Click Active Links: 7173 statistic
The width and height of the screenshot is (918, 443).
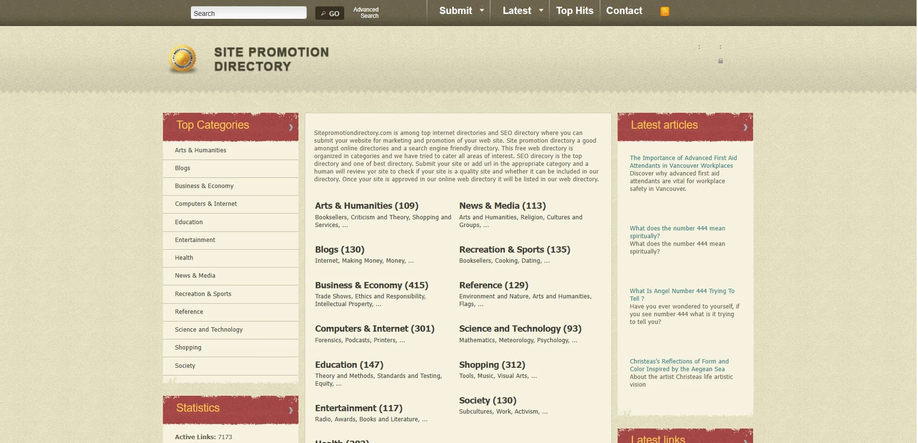coord(203,437)
